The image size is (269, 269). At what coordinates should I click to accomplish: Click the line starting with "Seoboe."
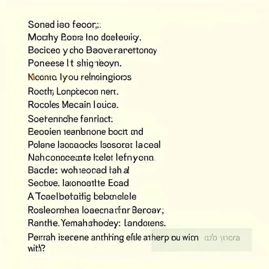[78, 183]
